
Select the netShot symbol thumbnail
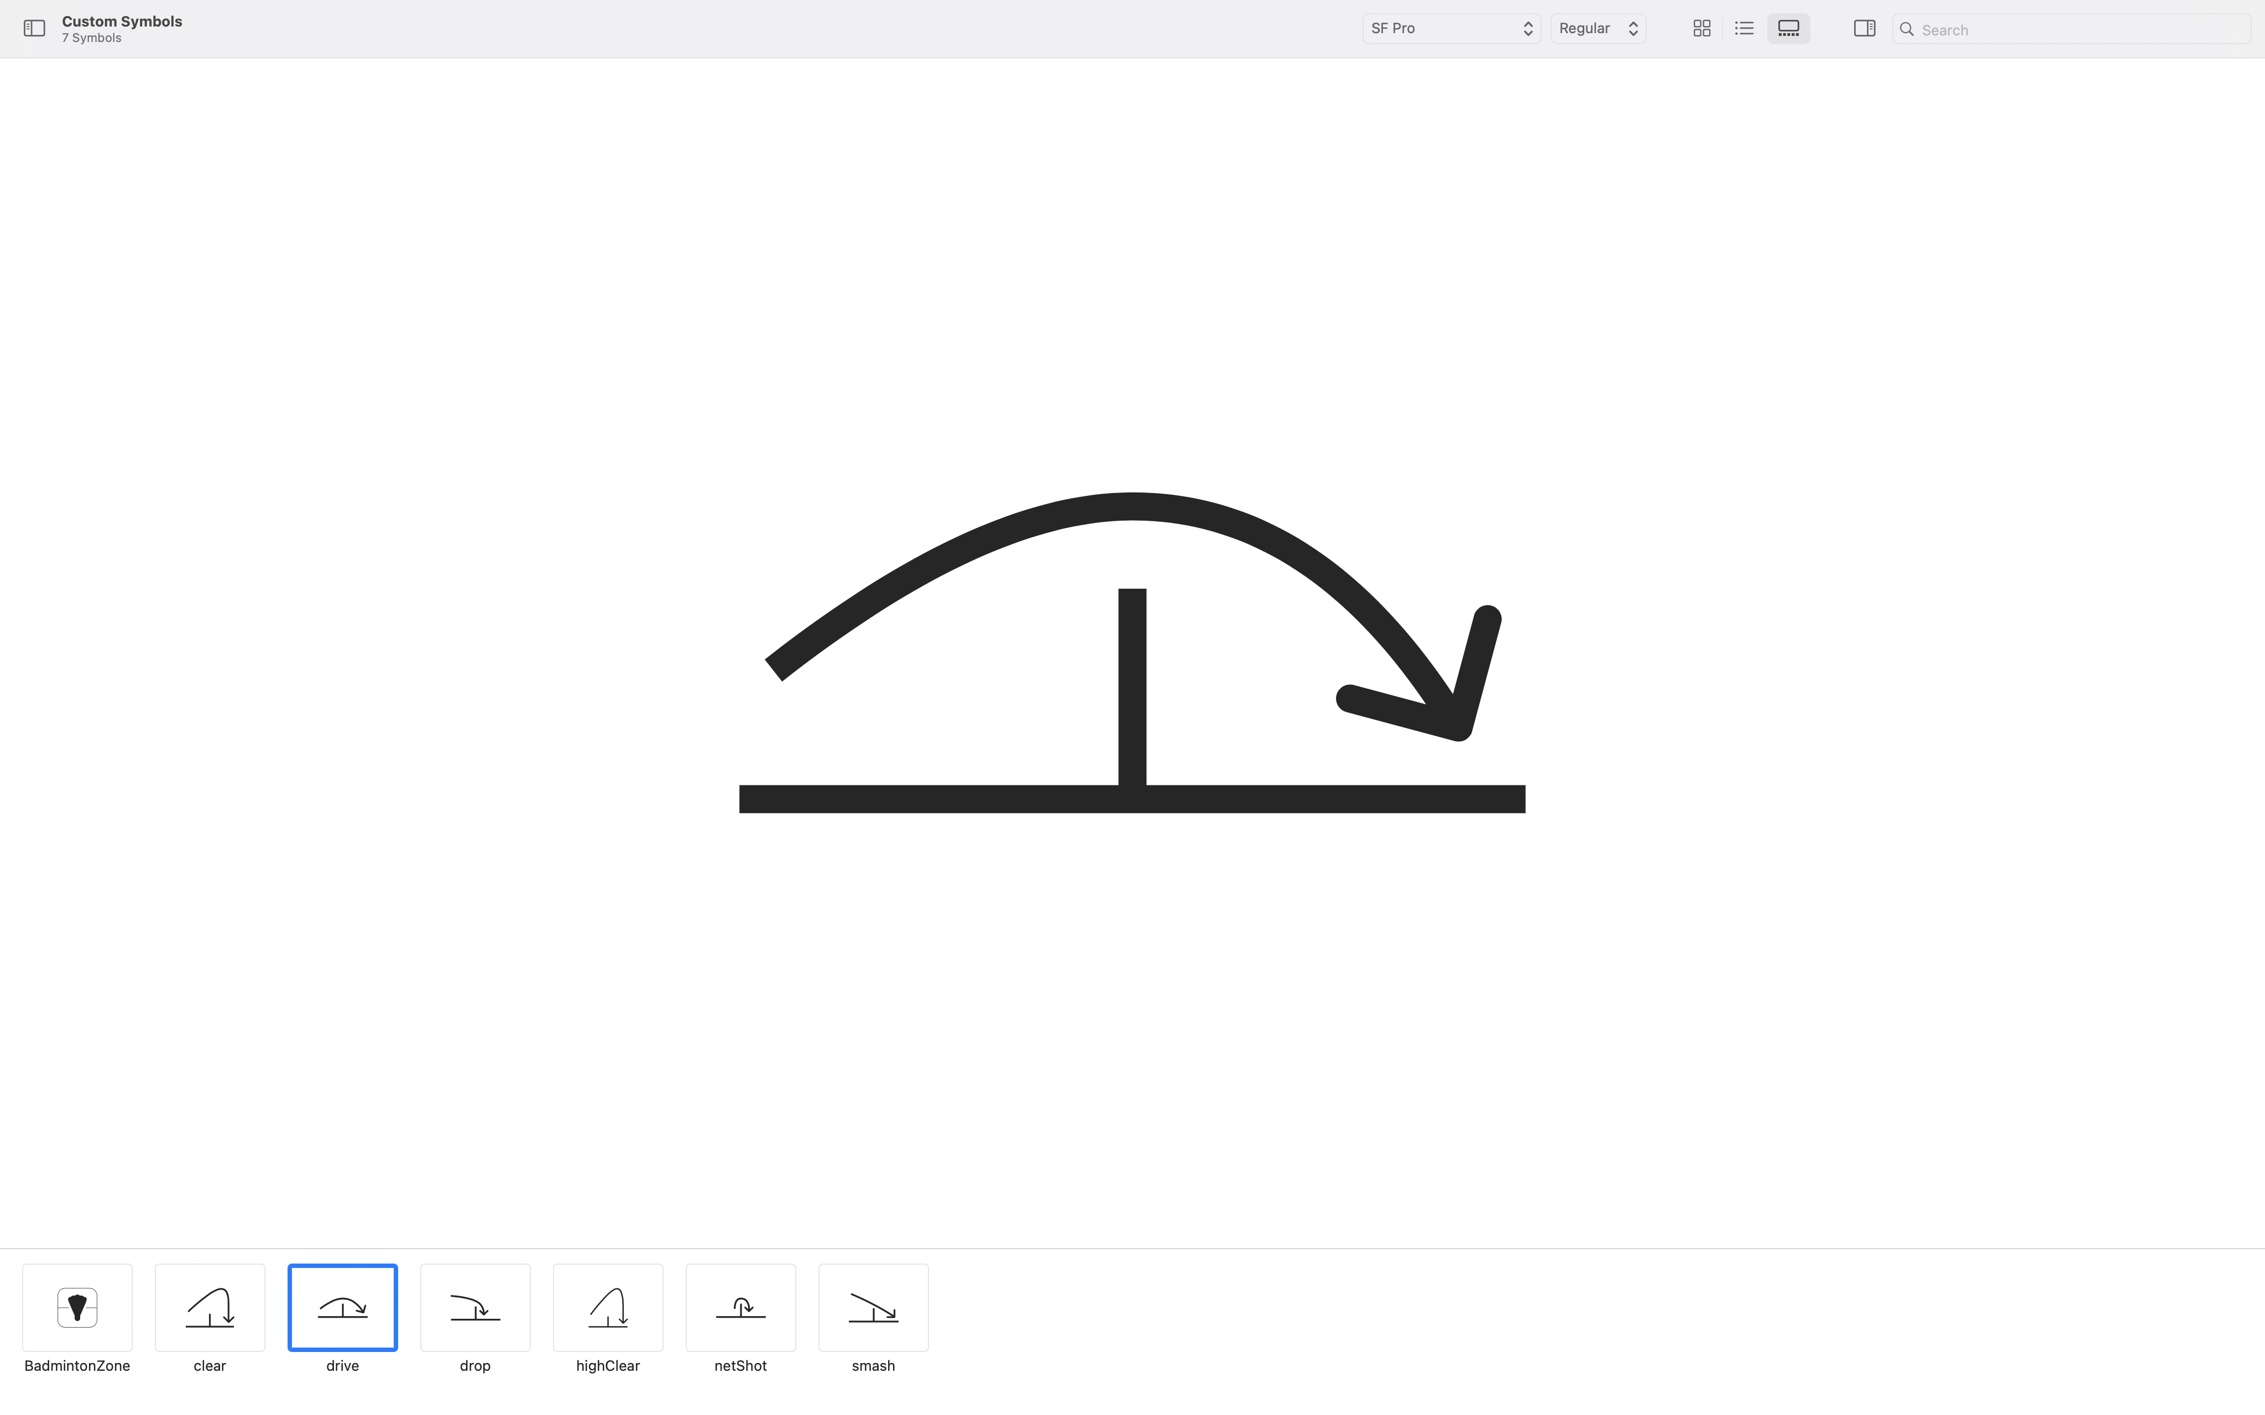[x=740, y=1307]
